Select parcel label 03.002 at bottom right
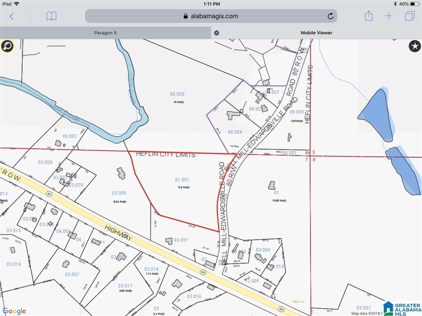Viewport: 422px width, 316px height. click(x=363, y=308)
